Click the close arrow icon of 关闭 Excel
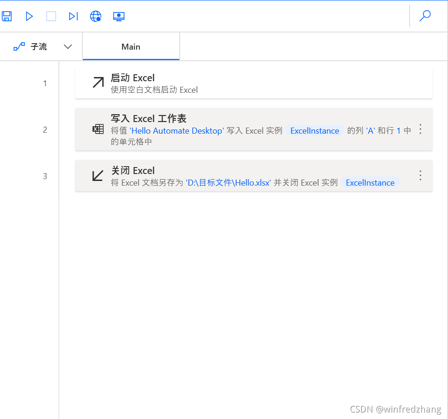 98,175
